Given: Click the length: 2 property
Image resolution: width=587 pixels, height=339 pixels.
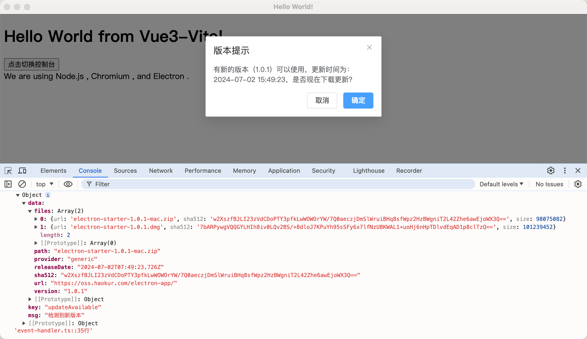Looking at the screenshot, I should 55,235.
